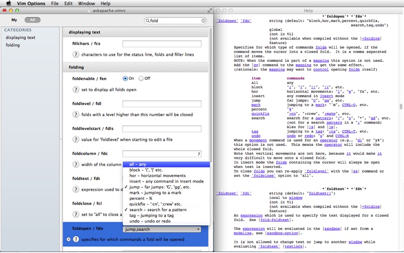Open help for the foldopen option
This screenshot has width=404, height=253.
coord(76,239)
